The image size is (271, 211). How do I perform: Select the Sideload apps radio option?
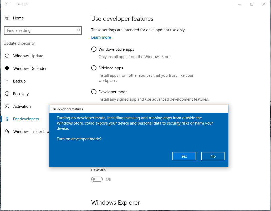(94, 68)
